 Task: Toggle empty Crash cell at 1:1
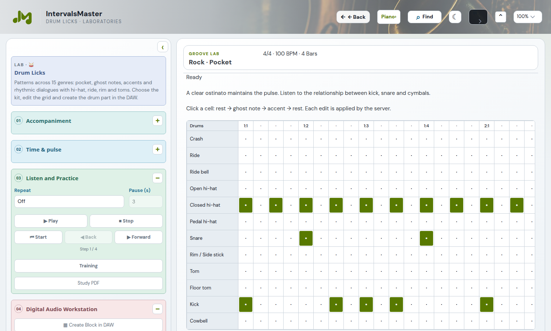[246, 139]
